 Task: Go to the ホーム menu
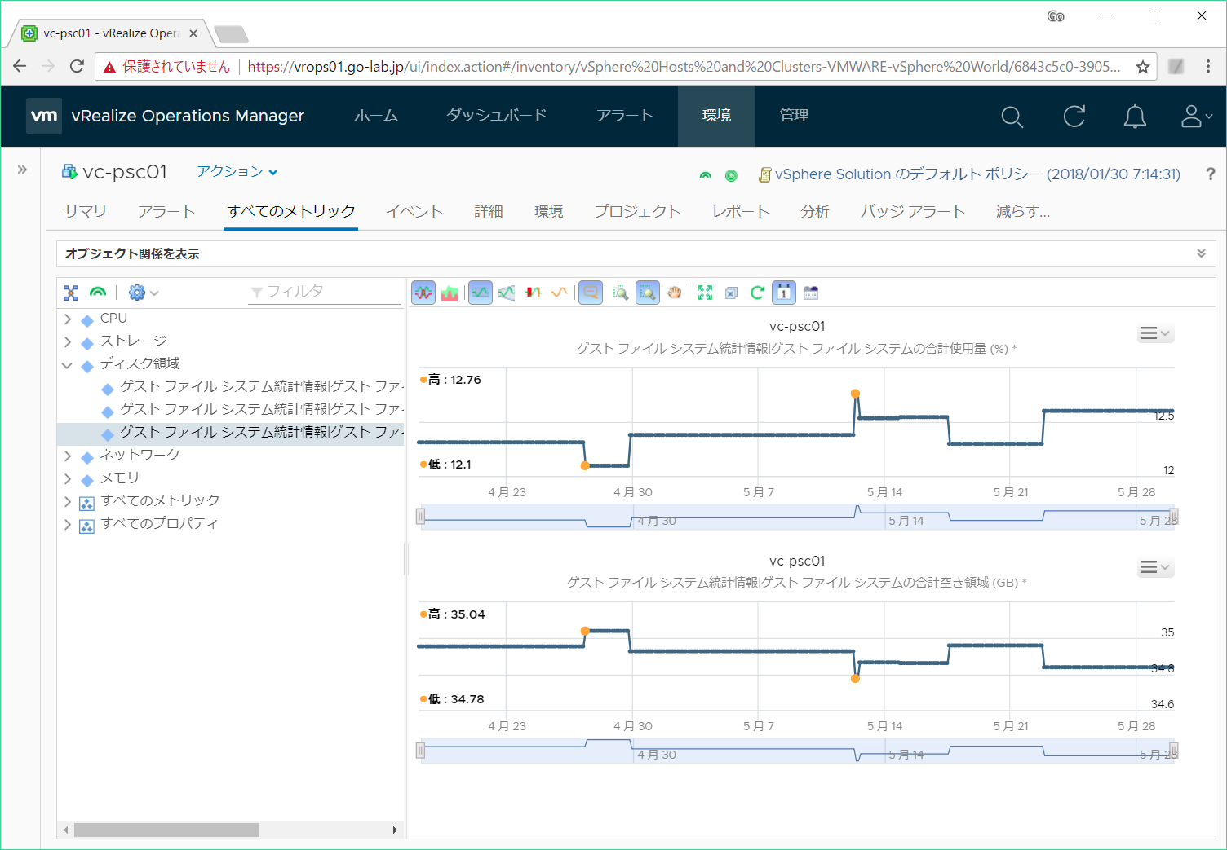point(376,116)
